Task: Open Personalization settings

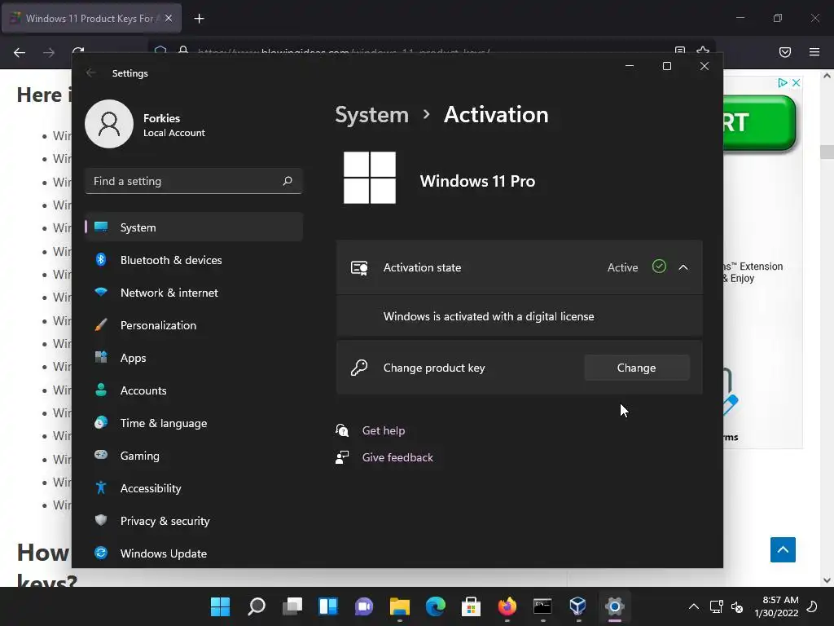Action: [x=194, y=325]
